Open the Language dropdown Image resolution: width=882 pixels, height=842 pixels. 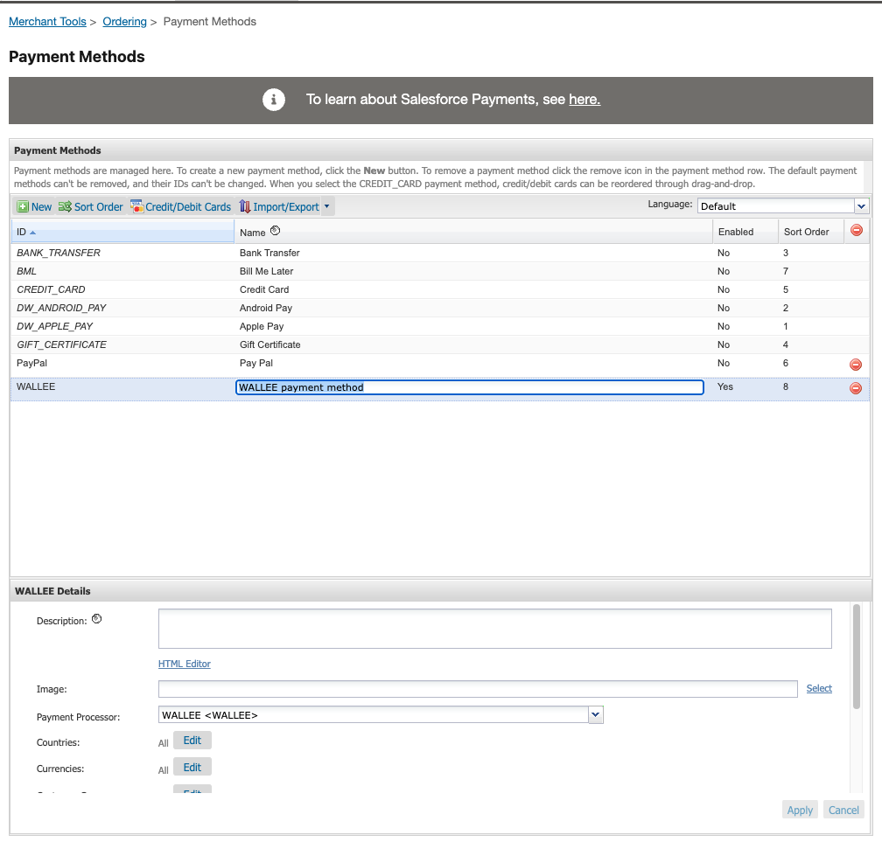coord(782,206)
